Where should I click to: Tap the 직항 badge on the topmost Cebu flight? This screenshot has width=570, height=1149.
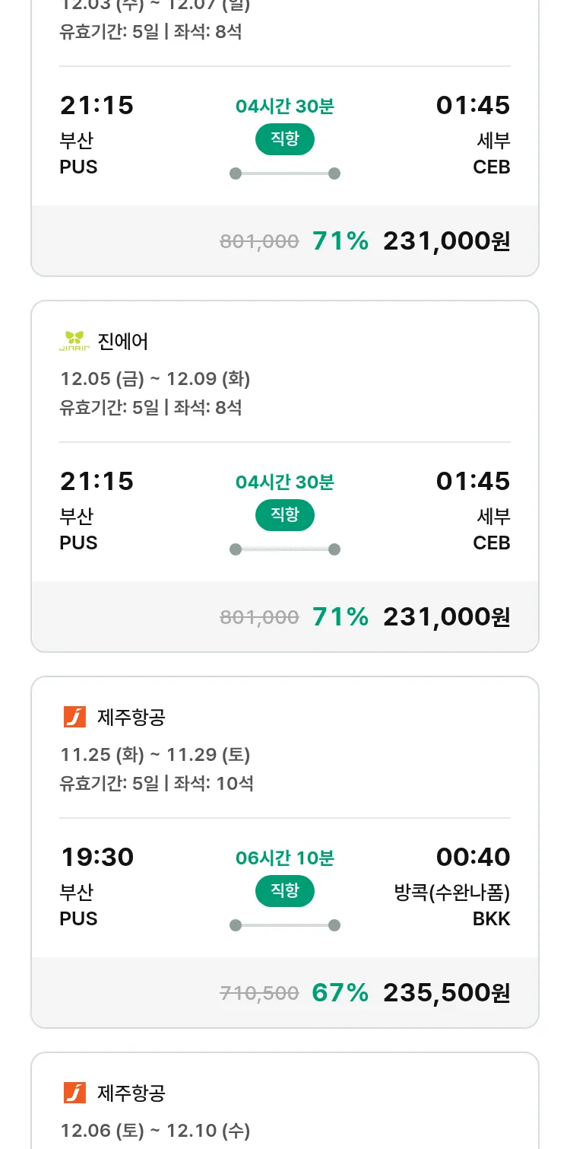[x=284, y=139]
